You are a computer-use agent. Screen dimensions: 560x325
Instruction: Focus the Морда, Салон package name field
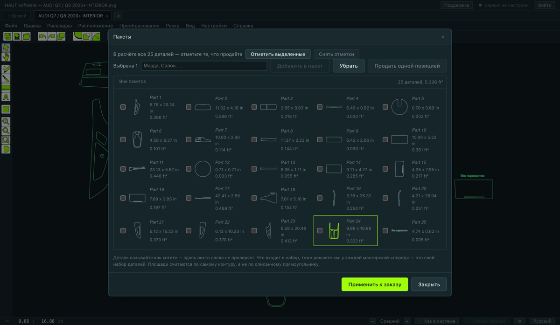(204, 66)
